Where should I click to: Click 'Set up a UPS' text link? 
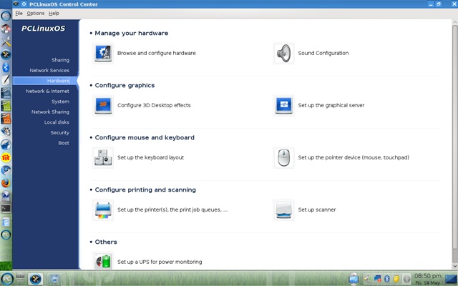coord(160,262)
